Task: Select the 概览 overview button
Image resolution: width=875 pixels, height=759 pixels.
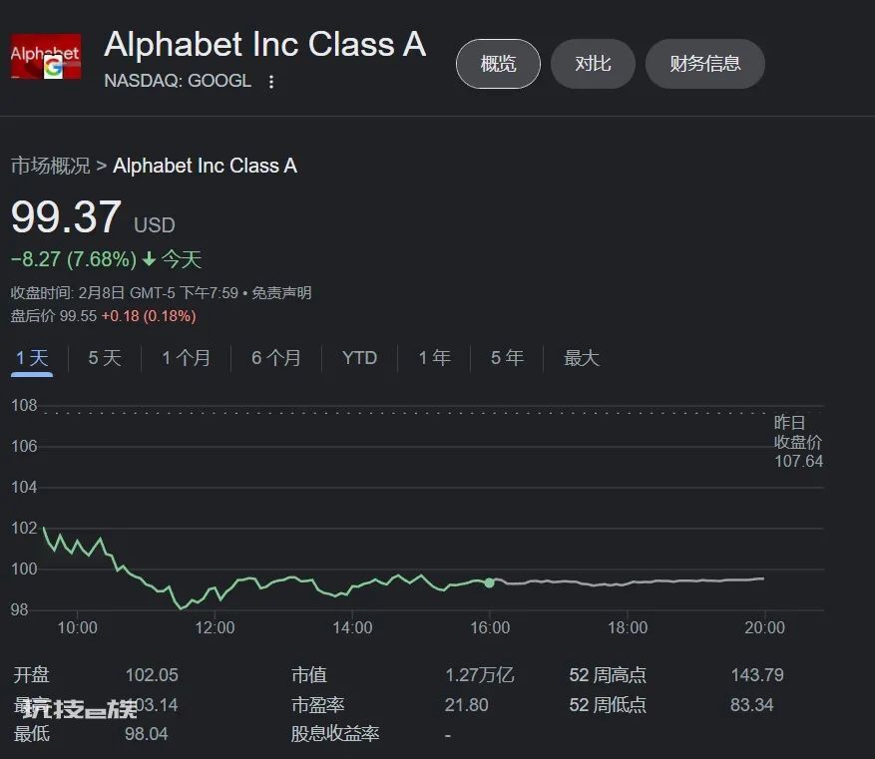Action: pos(498,64)
